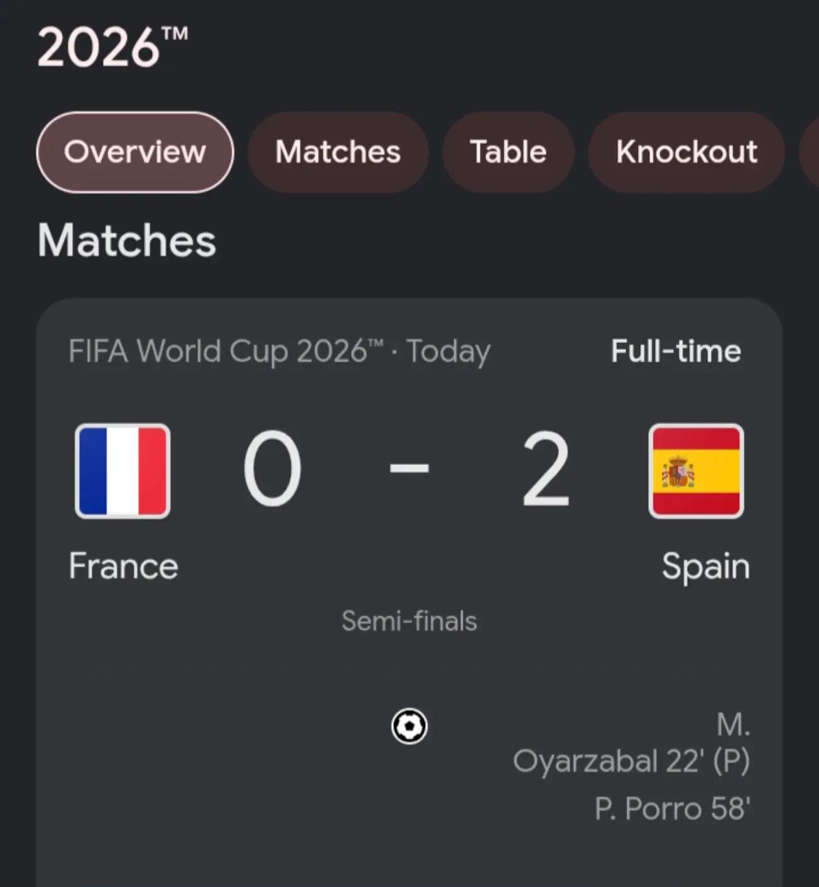This screenshot has height=887, width=819.
Task: Click the soccer ball goal icon
Action: click(409, 726)
